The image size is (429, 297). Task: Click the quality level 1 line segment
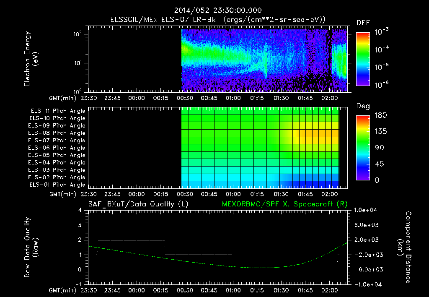[x=198, y=255]
